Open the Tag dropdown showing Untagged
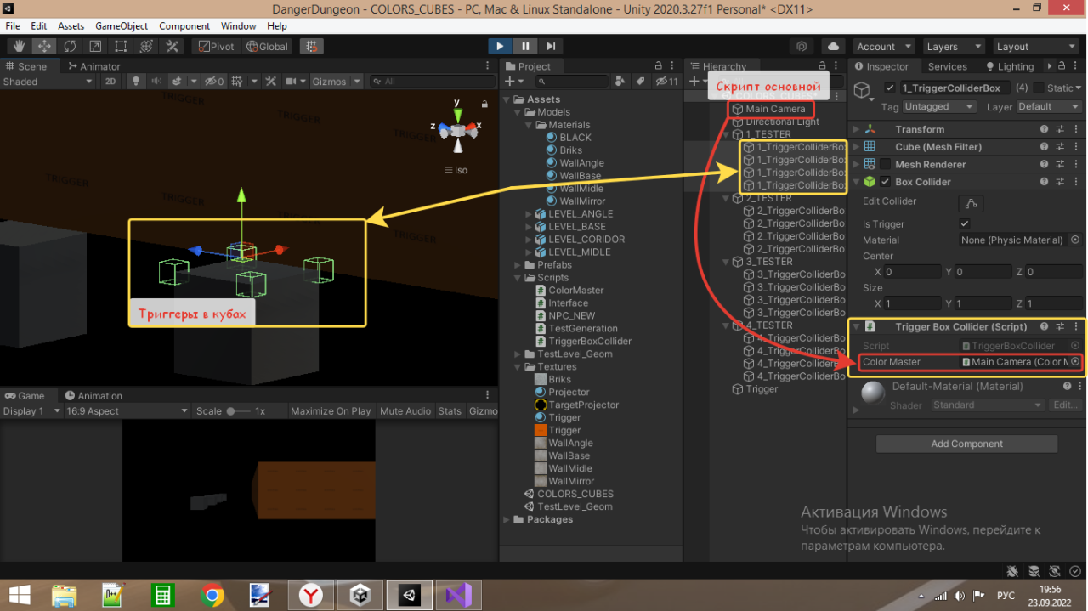1088x611 pixels. point(939,107)
